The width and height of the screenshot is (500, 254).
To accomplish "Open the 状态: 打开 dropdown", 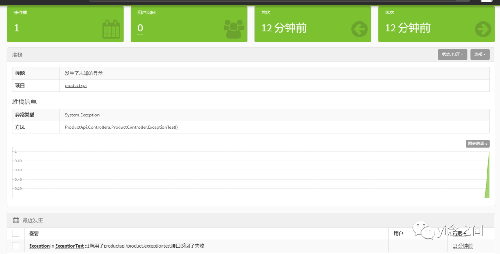I will coord(452,54).
